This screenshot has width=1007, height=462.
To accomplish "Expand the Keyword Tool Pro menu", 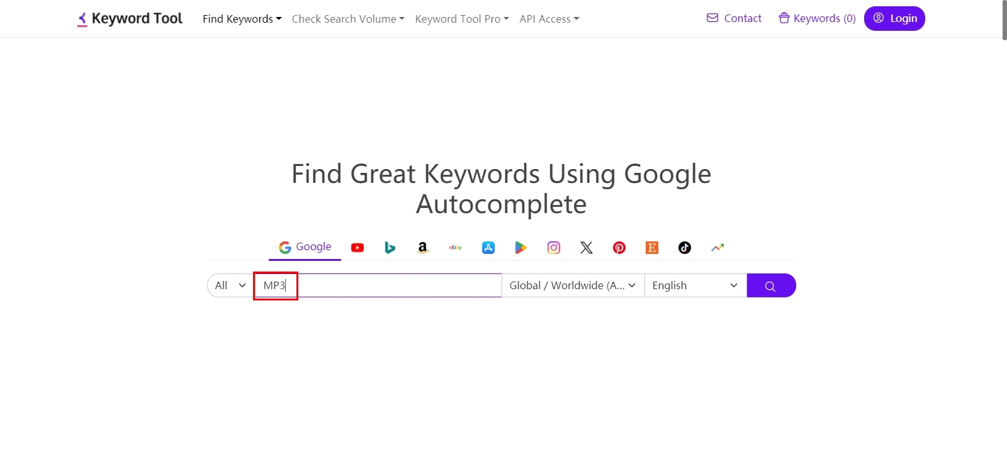I will 462,19.
